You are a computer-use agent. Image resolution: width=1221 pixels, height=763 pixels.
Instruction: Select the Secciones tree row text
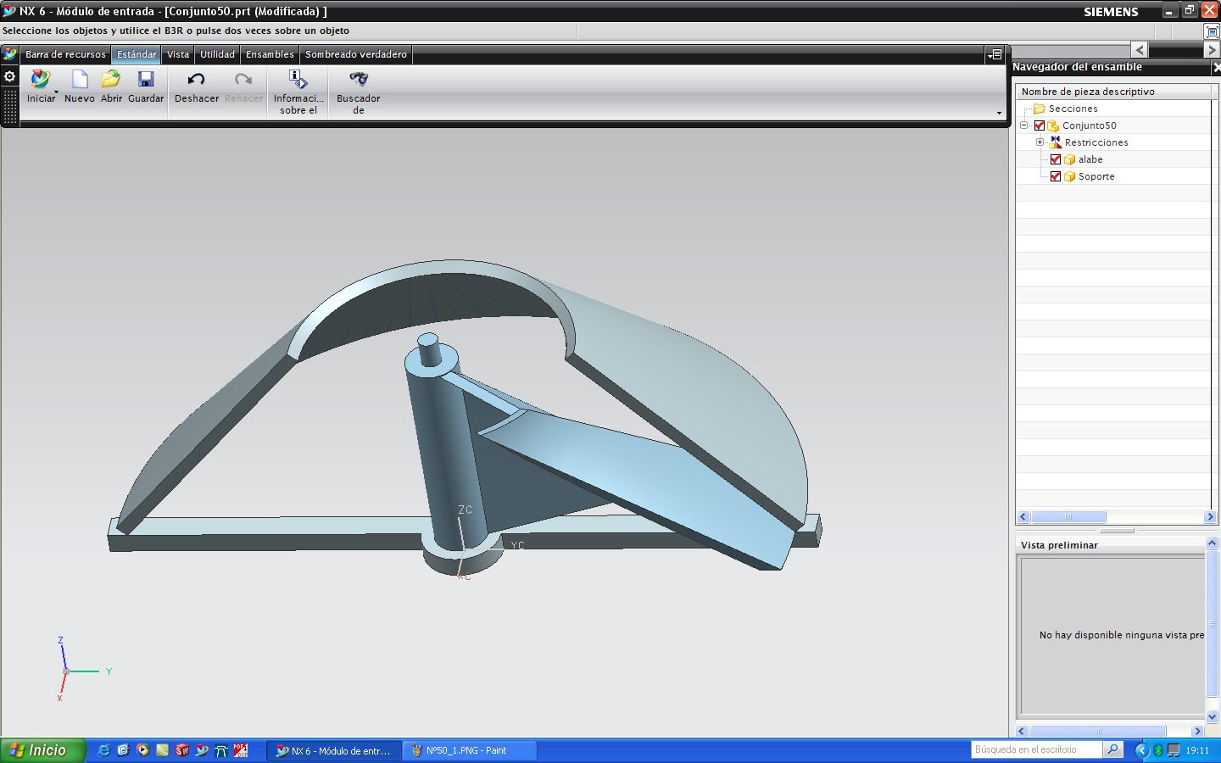[1073, 109]
